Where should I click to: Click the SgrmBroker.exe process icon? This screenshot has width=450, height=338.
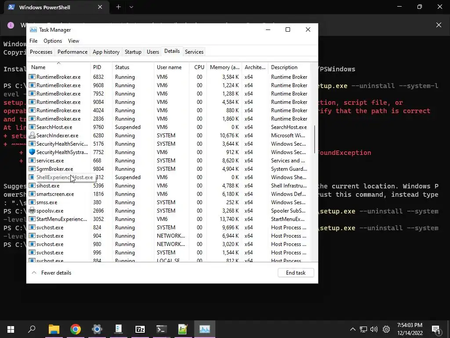(x=32, y=169)
